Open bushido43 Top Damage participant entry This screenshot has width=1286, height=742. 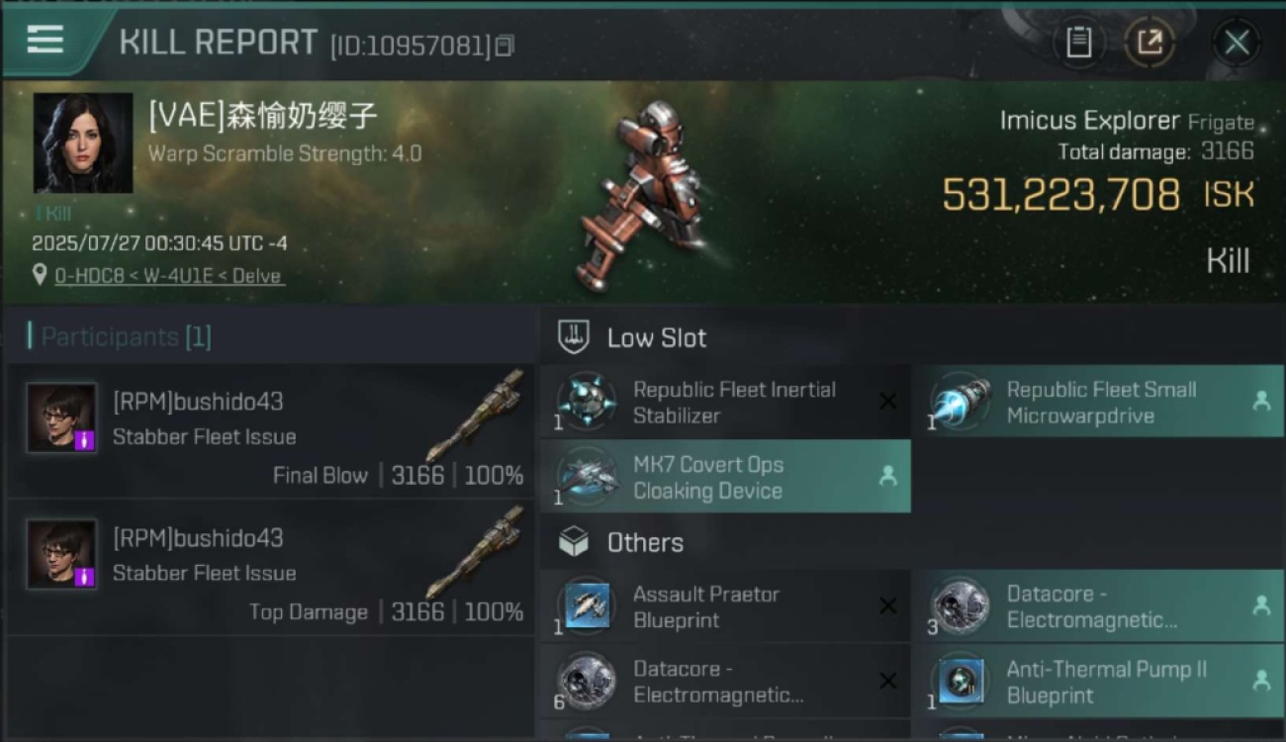point(271,569)
